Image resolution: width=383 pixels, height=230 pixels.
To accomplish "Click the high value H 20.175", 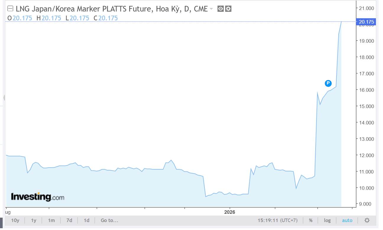I will tap(49, 18).
